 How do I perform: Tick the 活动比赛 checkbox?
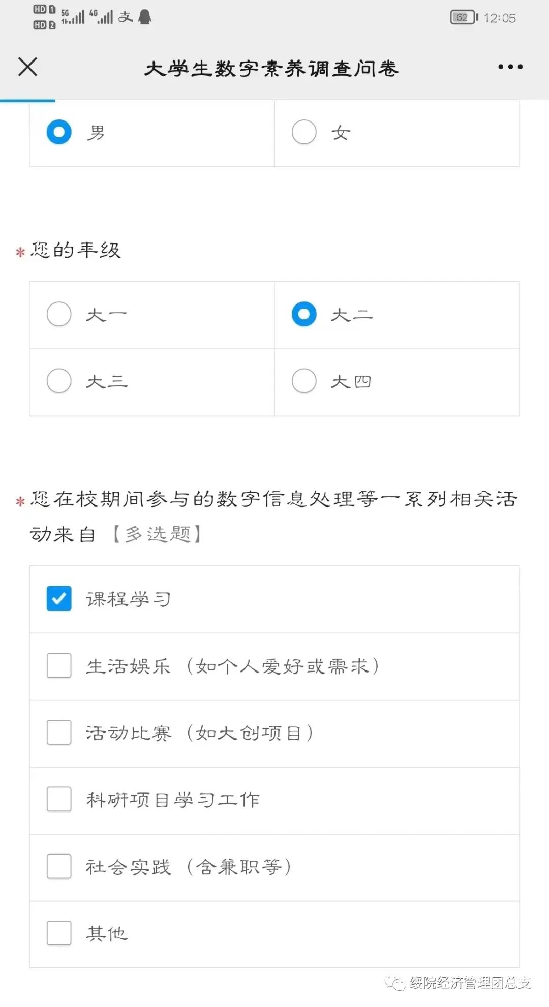coord(59,733)
